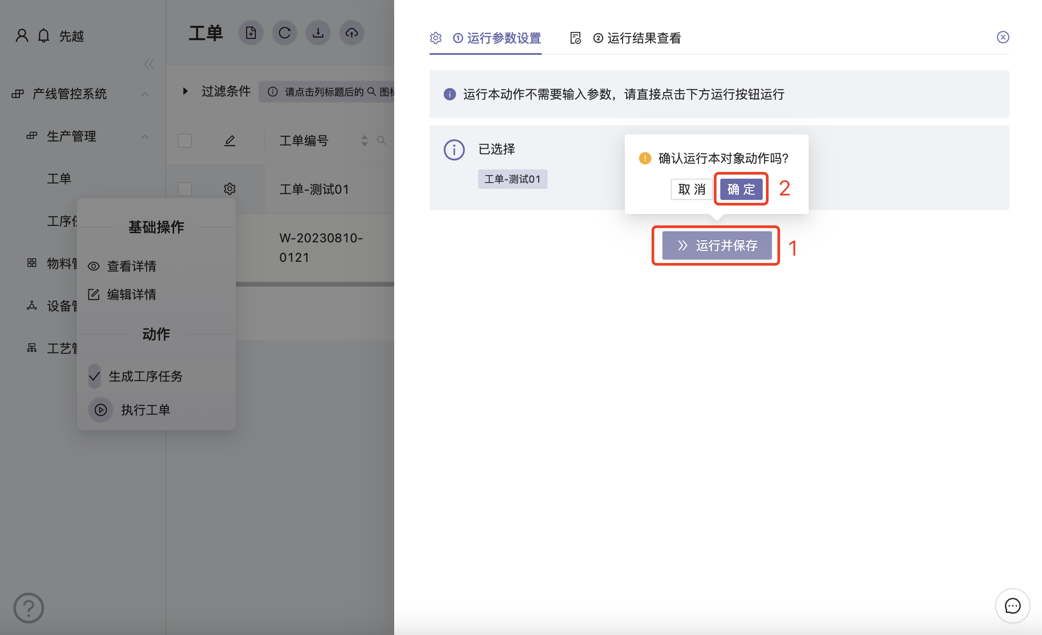Viewport: 1042px width, 635px height.
Task: Click the help question mark icon
Action: click(28, 608)
